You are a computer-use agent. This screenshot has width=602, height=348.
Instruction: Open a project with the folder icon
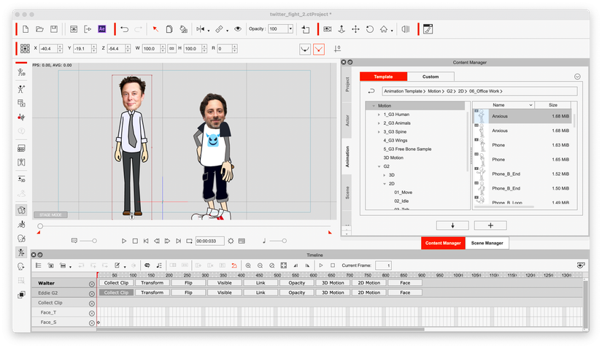pos(39,29)
